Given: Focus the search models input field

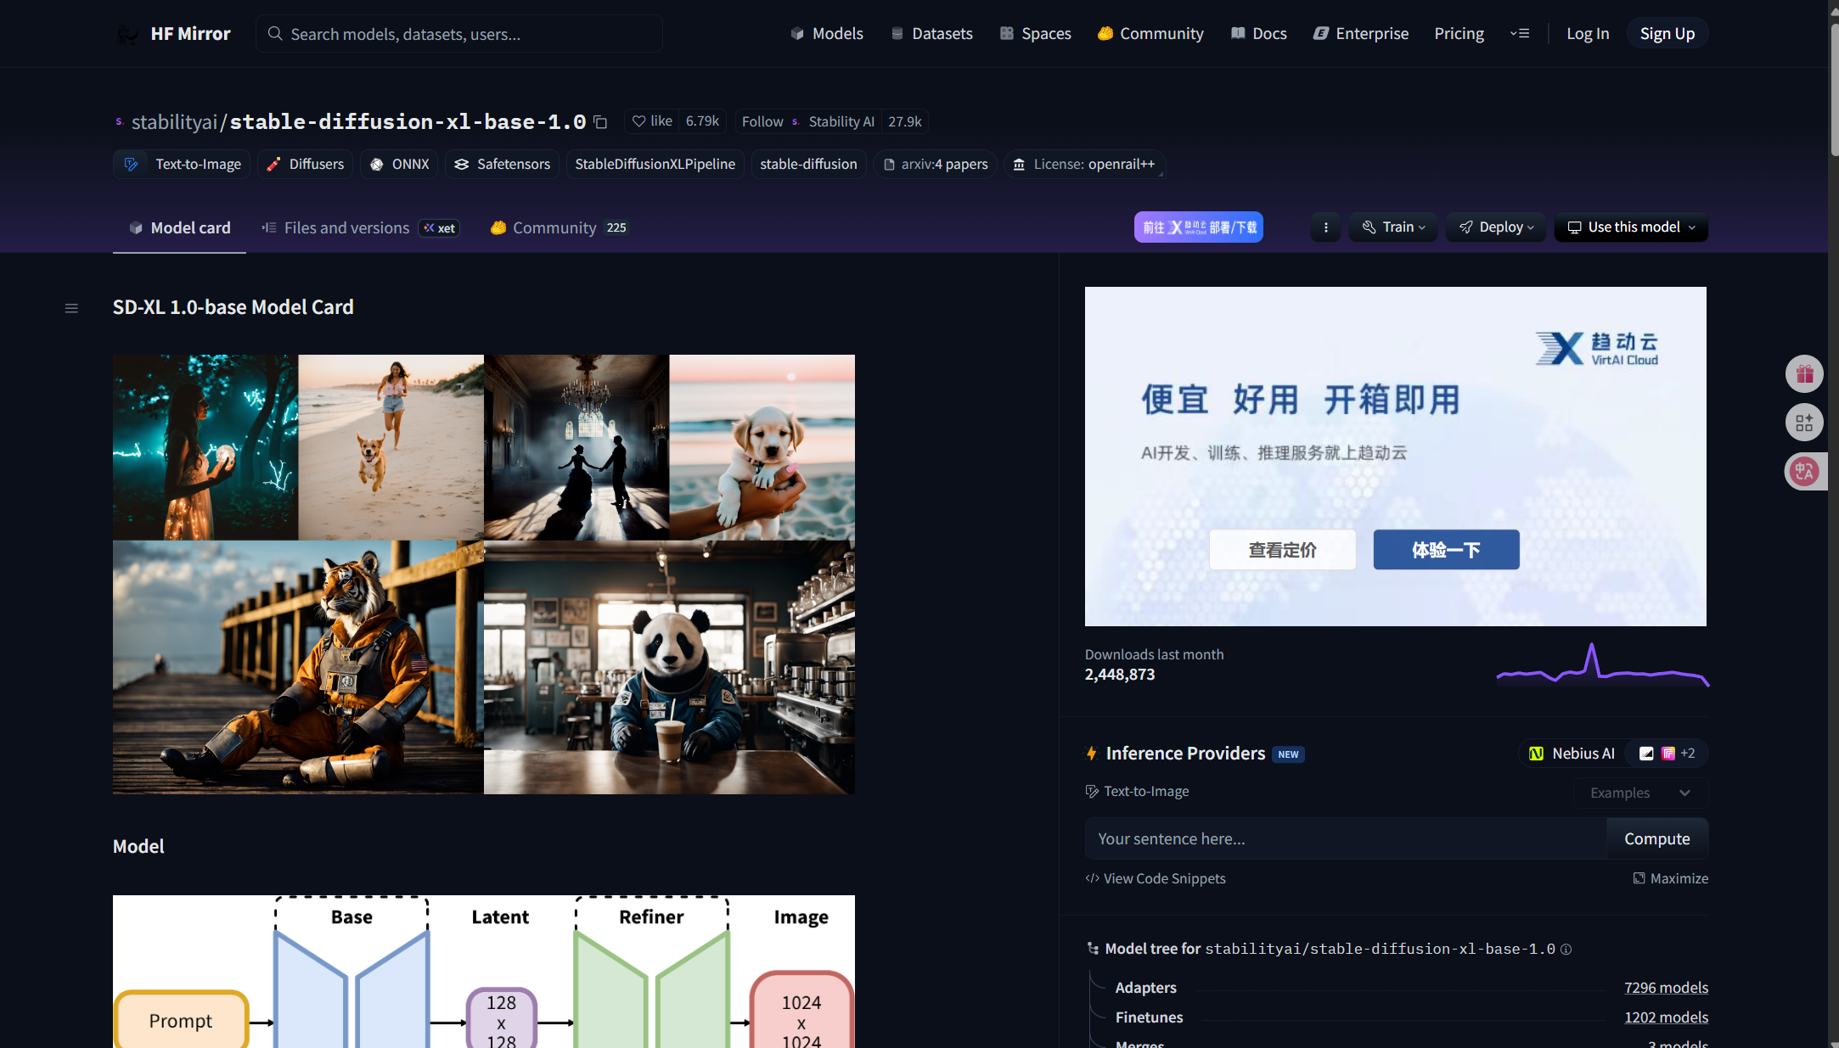Looking at the screenshot, I should [459, 34].
